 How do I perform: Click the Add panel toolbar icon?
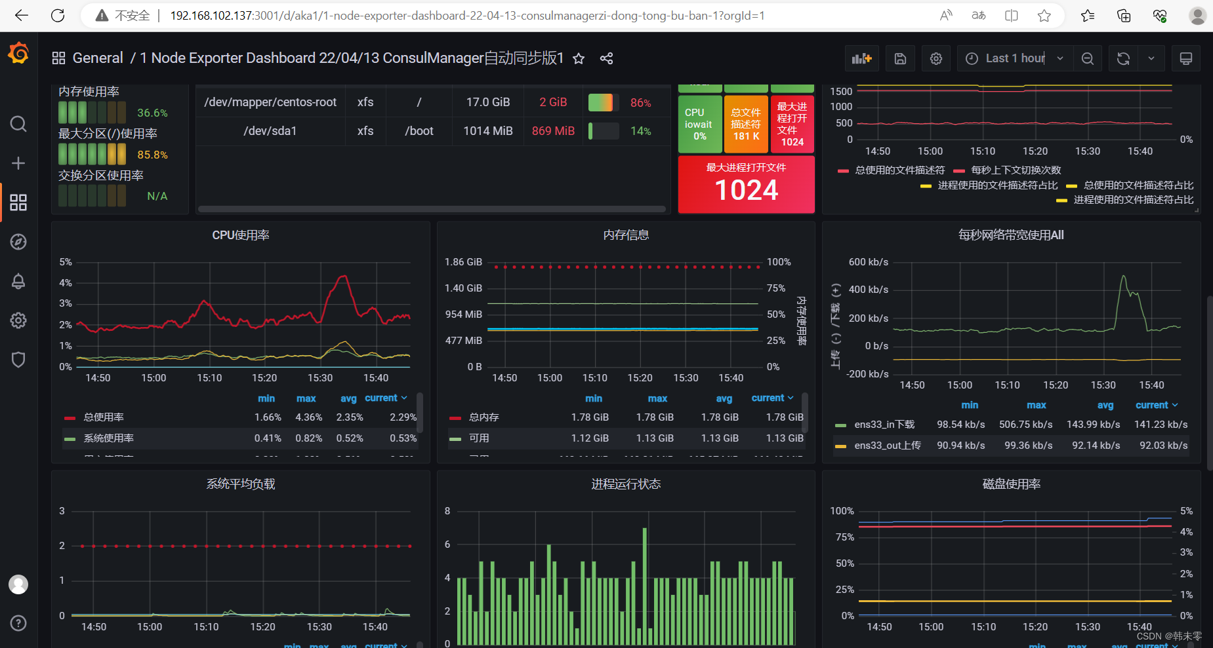(x=862, y=58)
